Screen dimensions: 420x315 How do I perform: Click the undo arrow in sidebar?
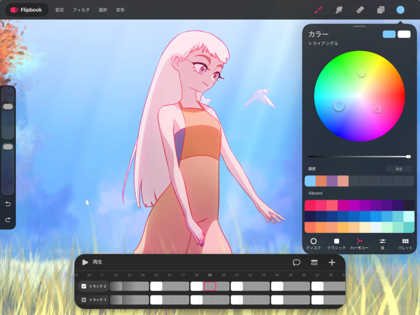coord(8,204)
